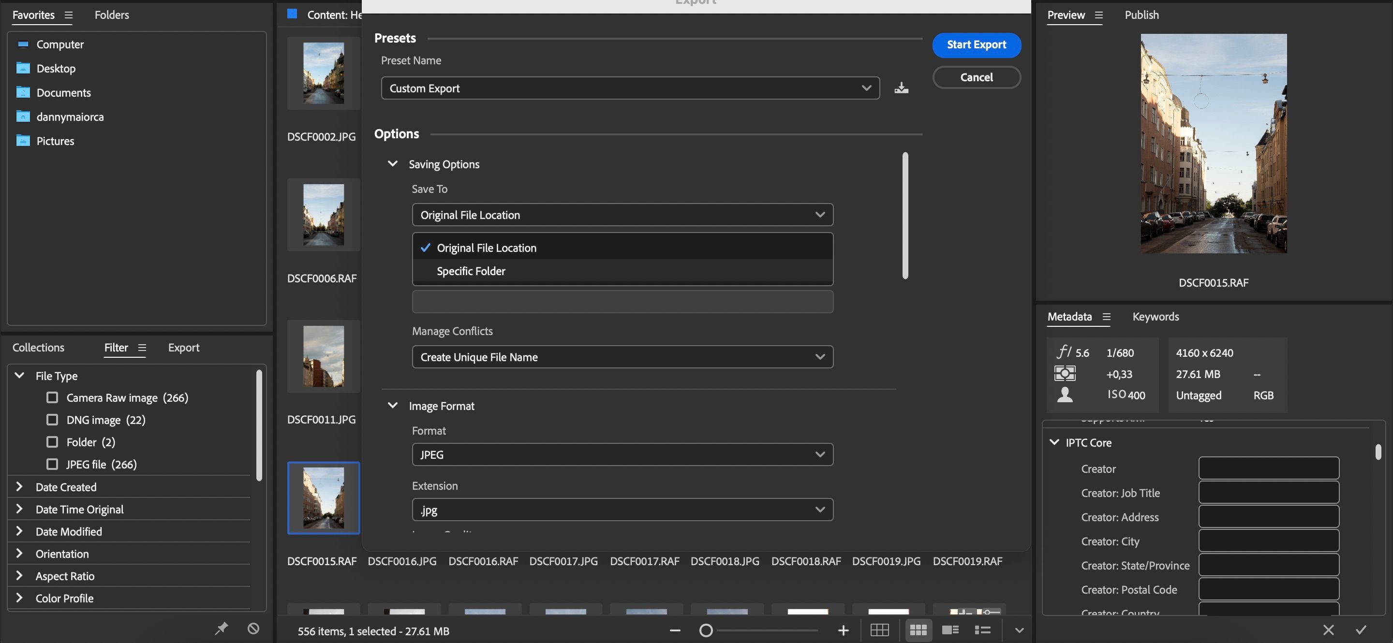Switch to list view
This screenshot has height=643, width=1393.
pyautogui.click(x=982, y=630)
